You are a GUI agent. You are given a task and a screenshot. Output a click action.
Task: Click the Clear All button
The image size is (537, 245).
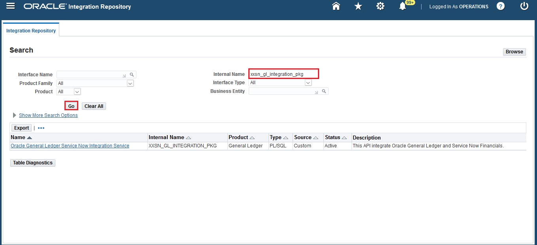click(x=94, y=106)
